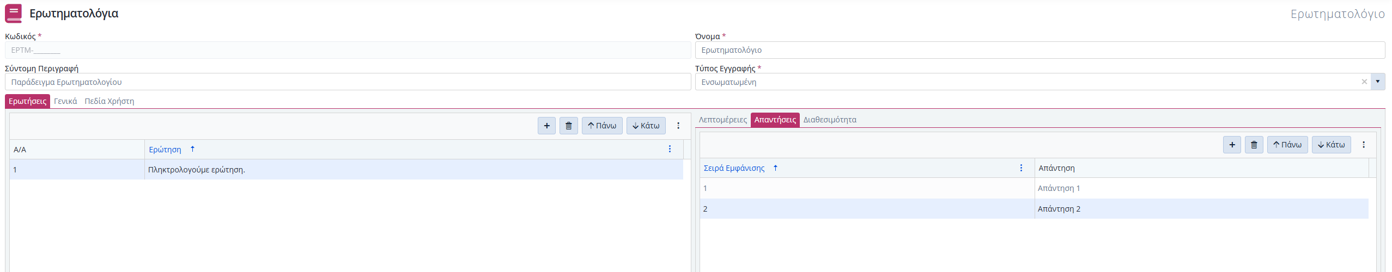Click the add question plus icon
This screenshot has width=1392, height=272.
click(546, 126)
